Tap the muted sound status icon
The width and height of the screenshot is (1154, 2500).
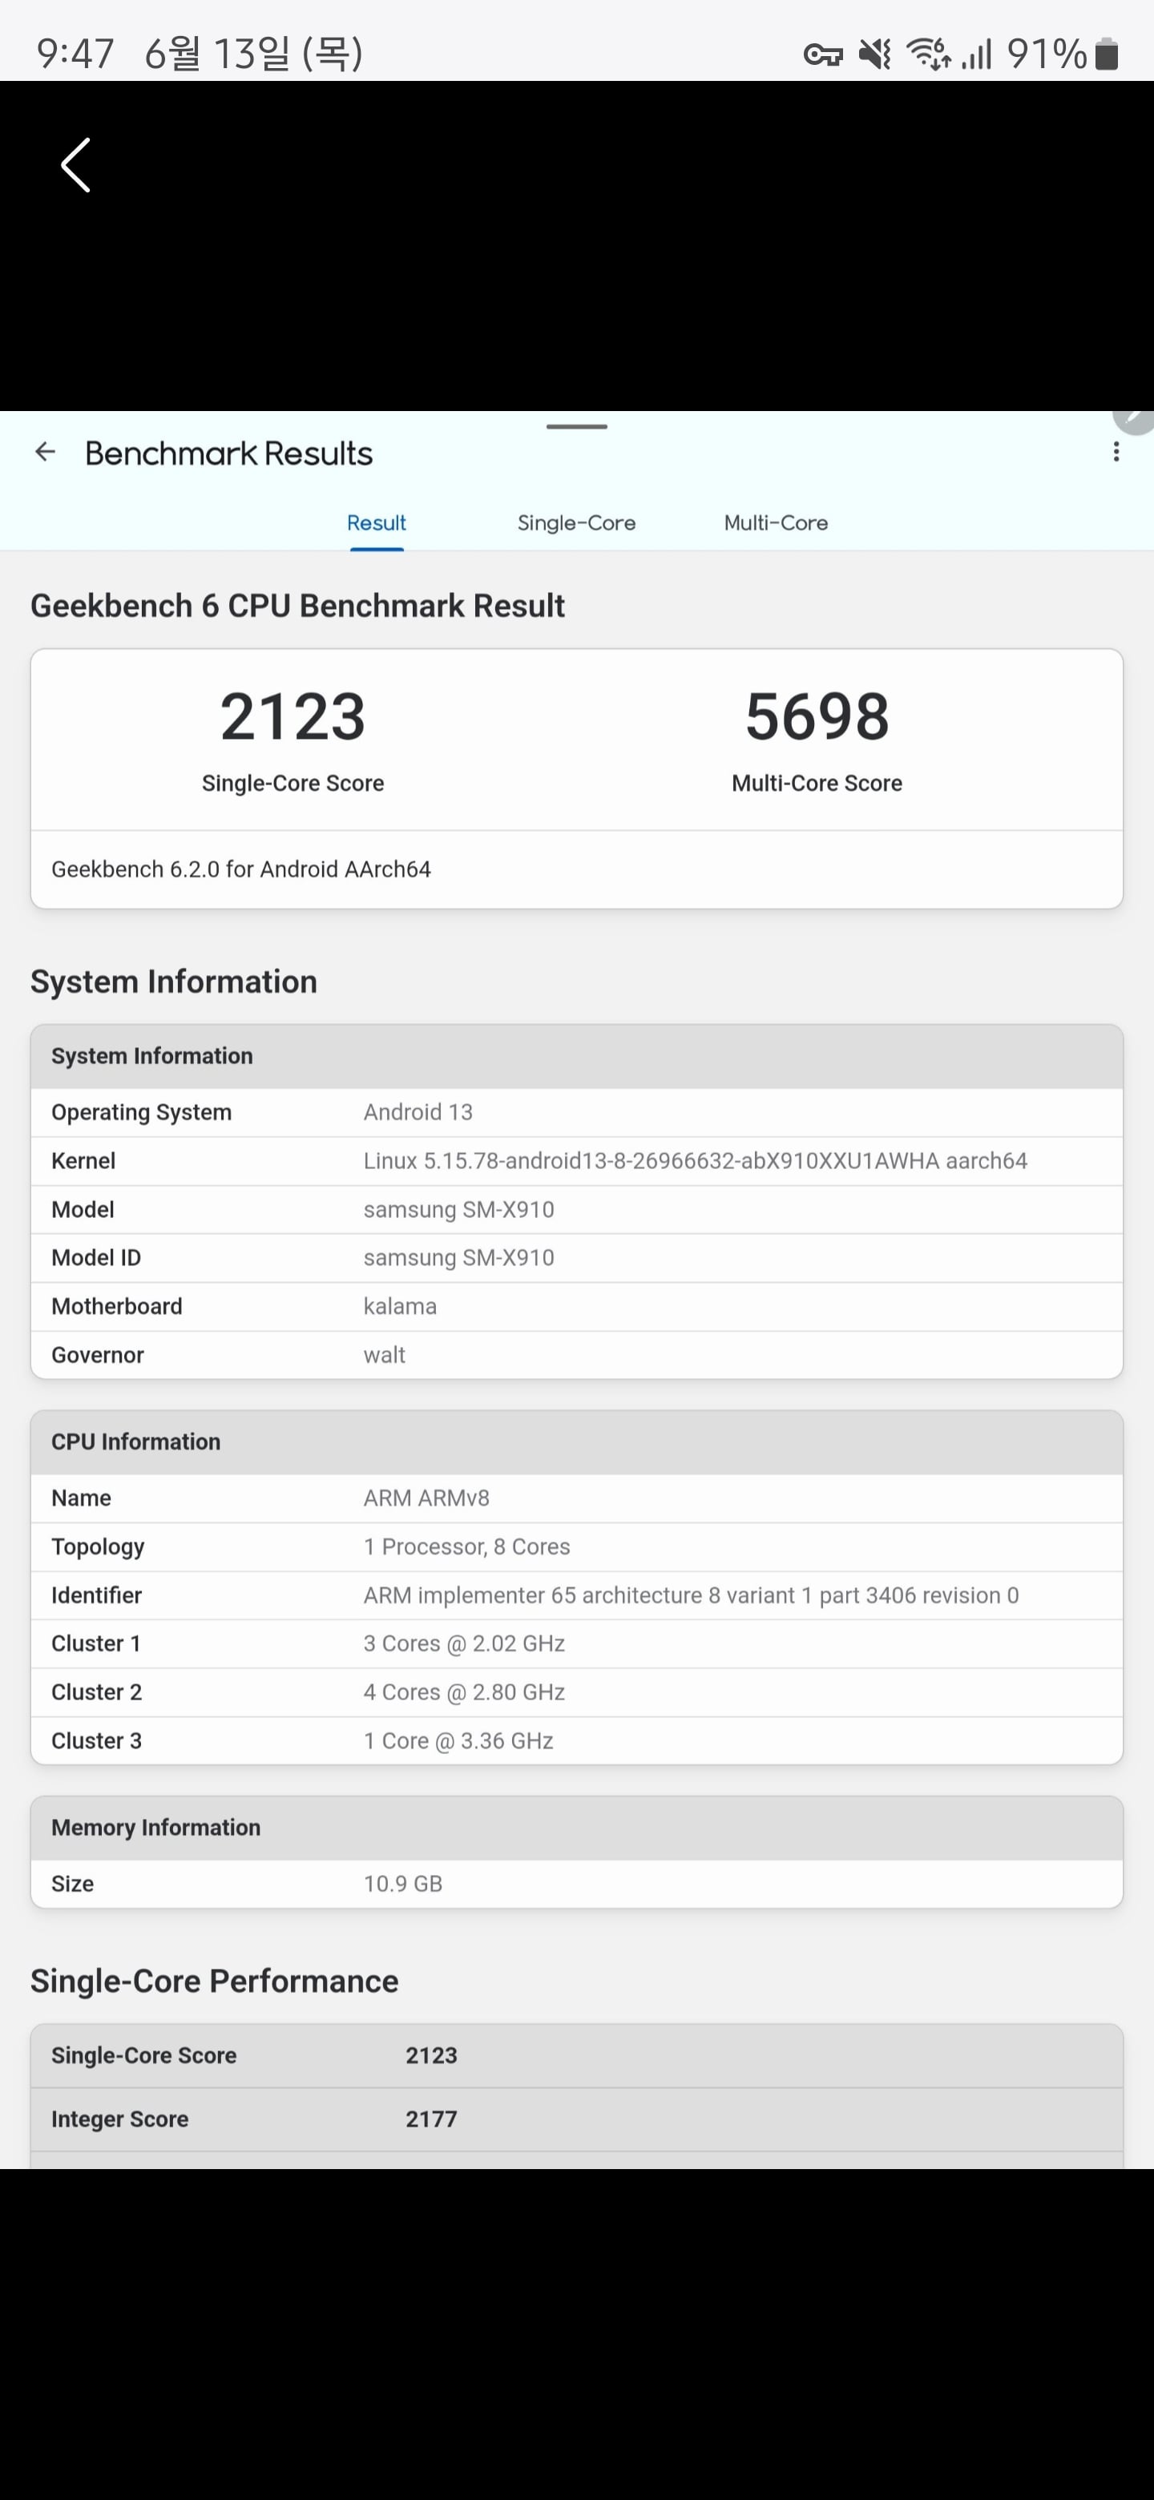tap(874, 54)
